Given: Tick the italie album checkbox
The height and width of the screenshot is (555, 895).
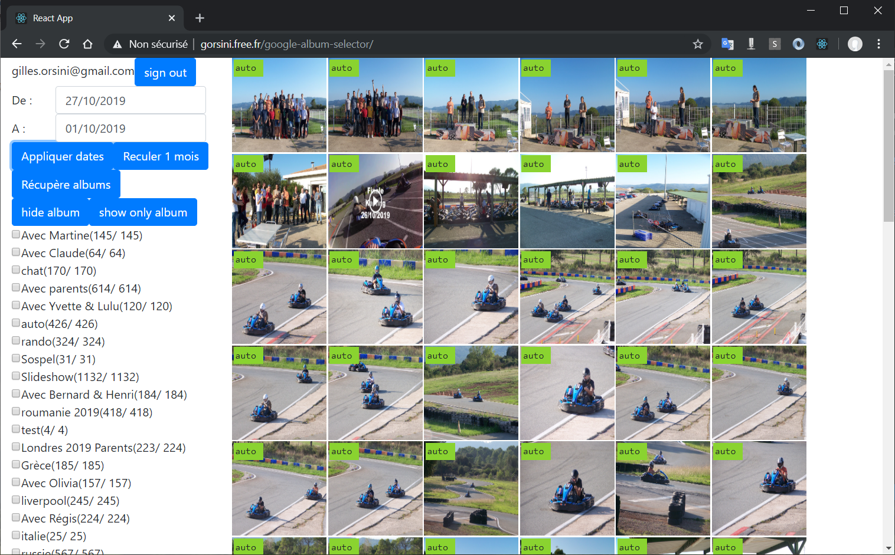Looking at the screenshot, I should tap(16, 535).
